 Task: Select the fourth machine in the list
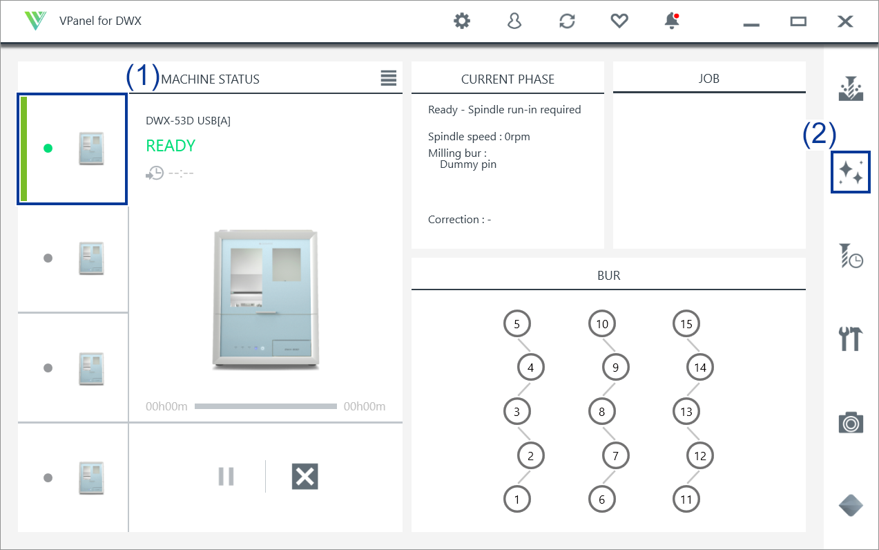pos(73,477)
